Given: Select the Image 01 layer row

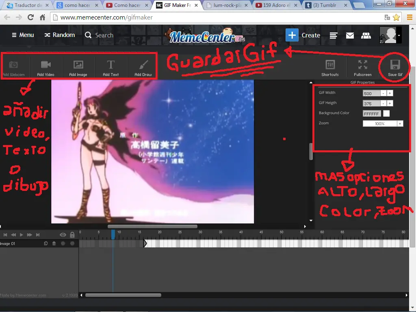Looking at the screenshot, I should (39, 244).
